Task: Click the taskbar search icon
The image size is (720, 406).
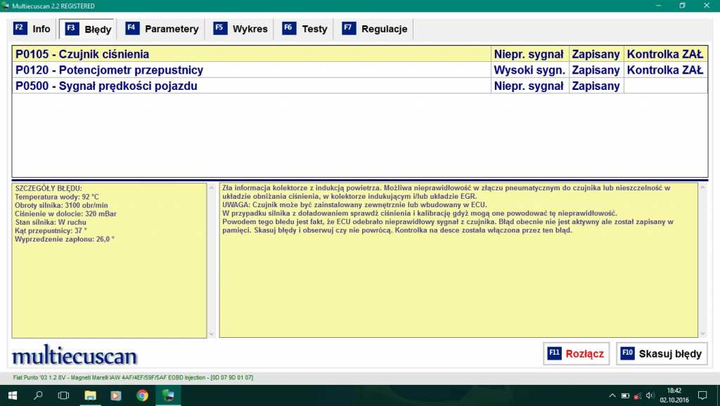Action: pyautogui.click(x=39, y=395)
